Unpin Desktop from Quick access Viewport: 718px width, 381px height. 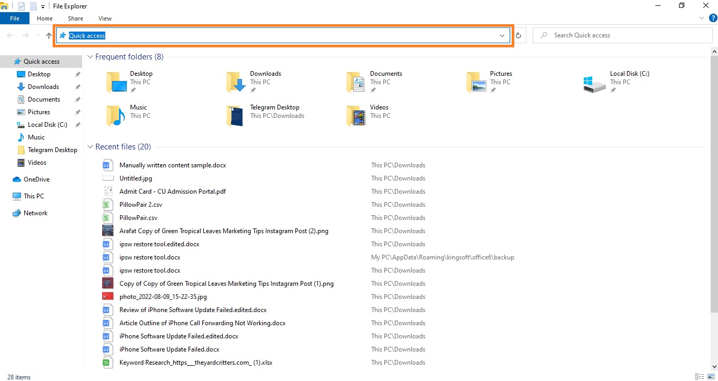[x=77, y=74]
